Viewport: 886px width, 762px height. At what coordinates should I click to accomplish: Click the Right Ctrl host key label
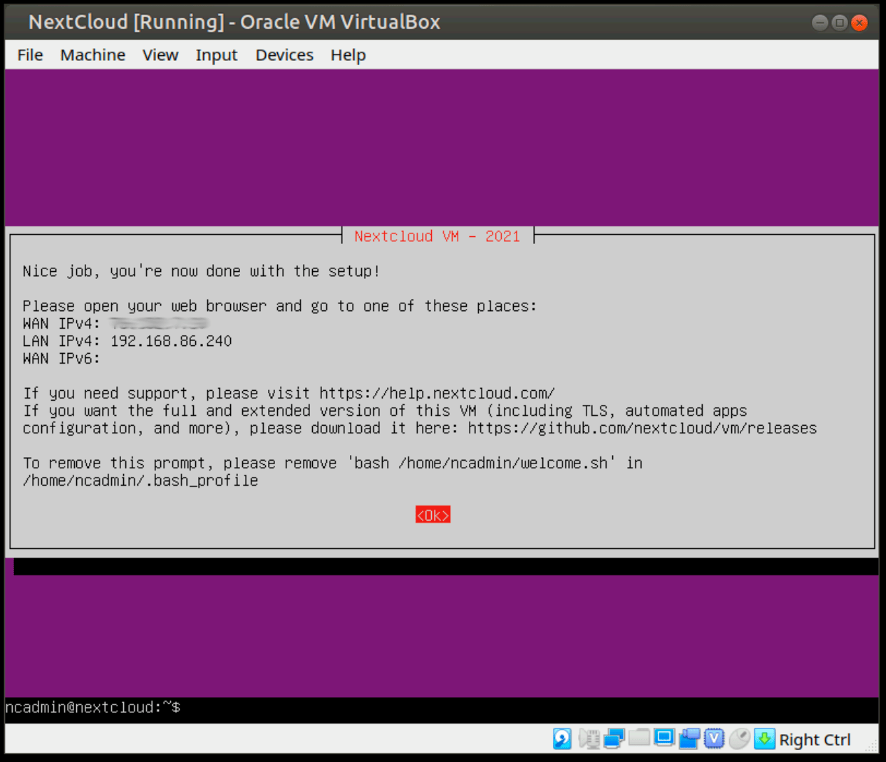pyautogui.click(x=815, y=740)
